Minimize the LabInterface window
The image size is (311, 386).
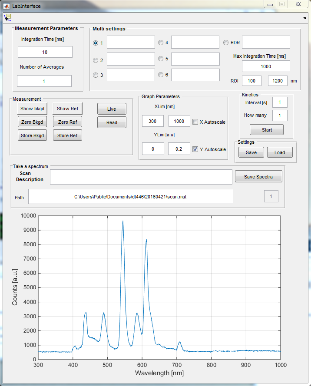(x=270, y=4)
